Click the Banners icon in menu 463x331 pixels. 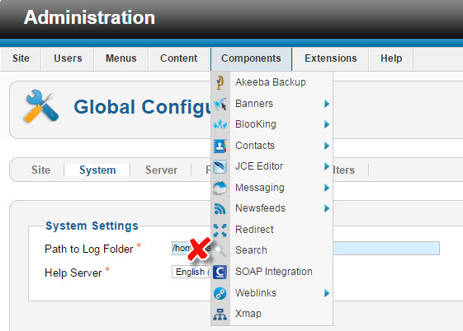coord(220,104)
